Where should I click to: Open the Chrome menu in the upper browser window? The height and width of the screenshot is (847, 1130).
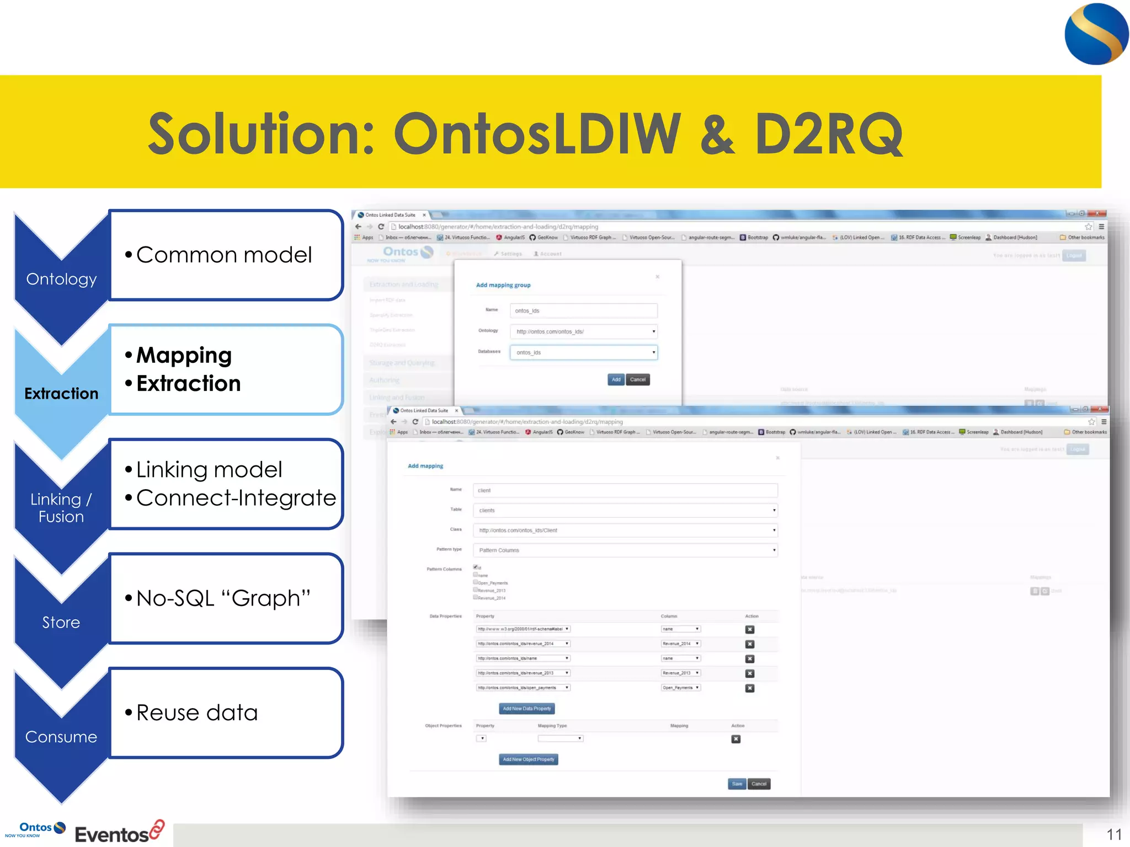1101,227
